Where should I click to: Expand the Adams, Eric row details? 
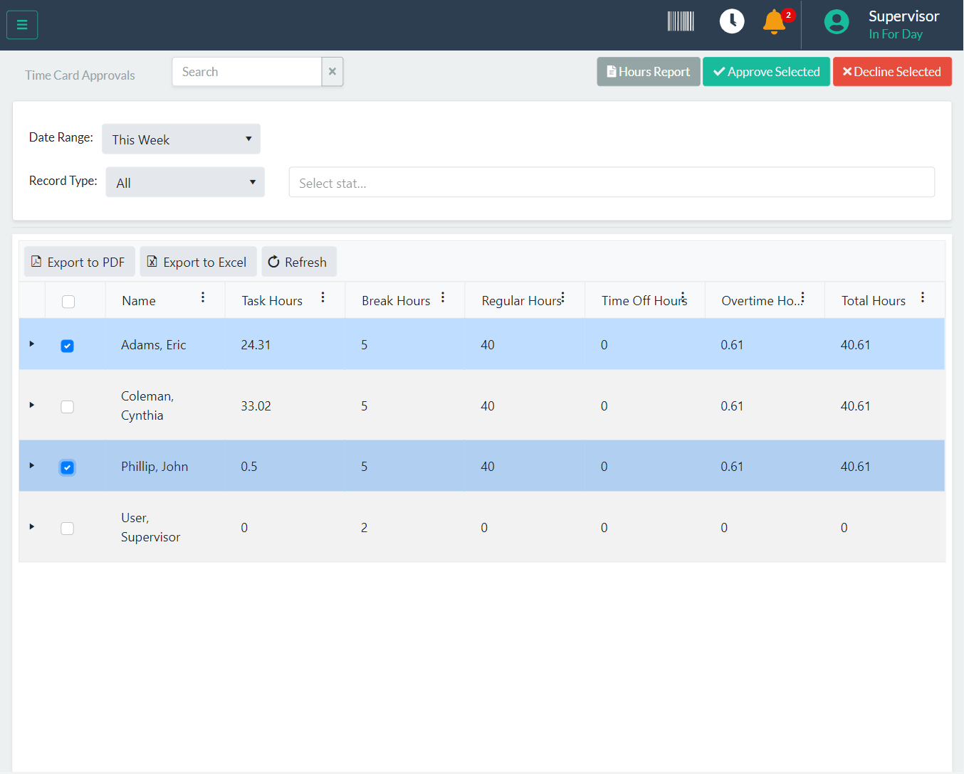[x=32, y=344]
